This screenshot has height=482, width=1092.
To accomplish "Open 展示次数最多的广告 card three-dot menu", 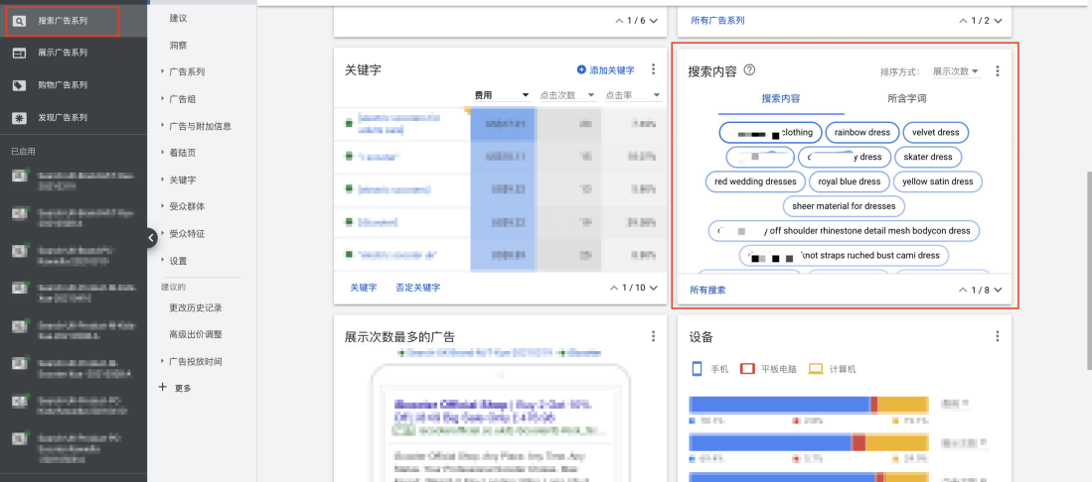I will (653, 336).
